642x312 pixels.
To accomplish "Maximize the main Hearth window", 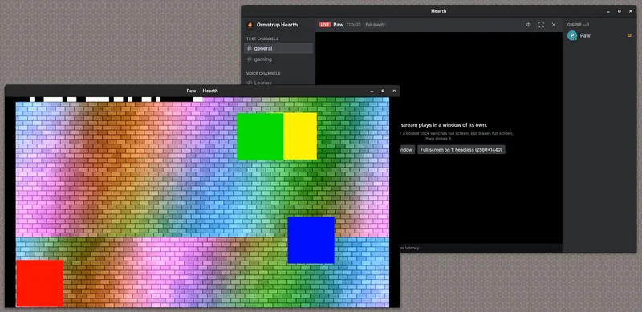I will tap(619, 11).
